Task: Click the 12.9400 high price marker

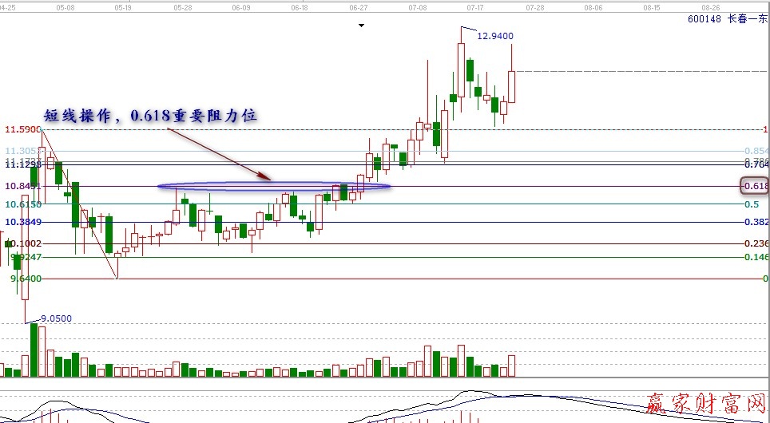Action: tap(494, 36)
